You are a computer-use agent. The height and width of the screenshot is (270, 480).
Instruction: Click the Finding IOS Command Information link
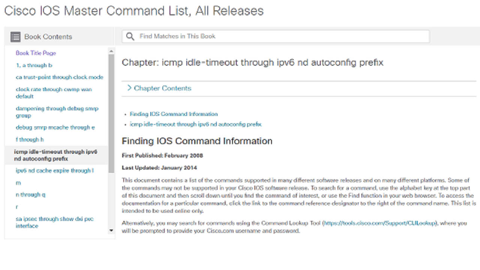174,114
